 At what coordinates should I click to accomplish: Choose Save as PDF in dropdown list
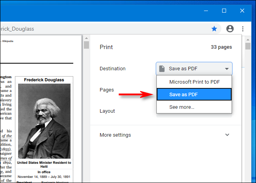click(194, 94)
